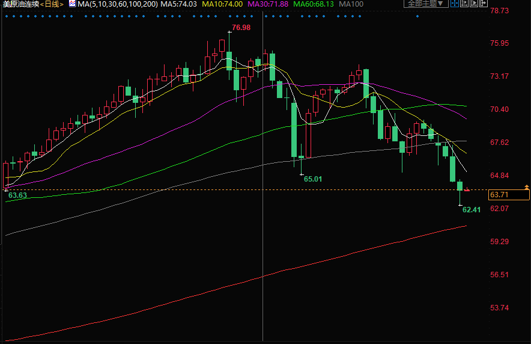This screenshot has width=531, height=344.
Task: Click the range statistics icon beside crosshair
Action: click(x=464, y=4)
